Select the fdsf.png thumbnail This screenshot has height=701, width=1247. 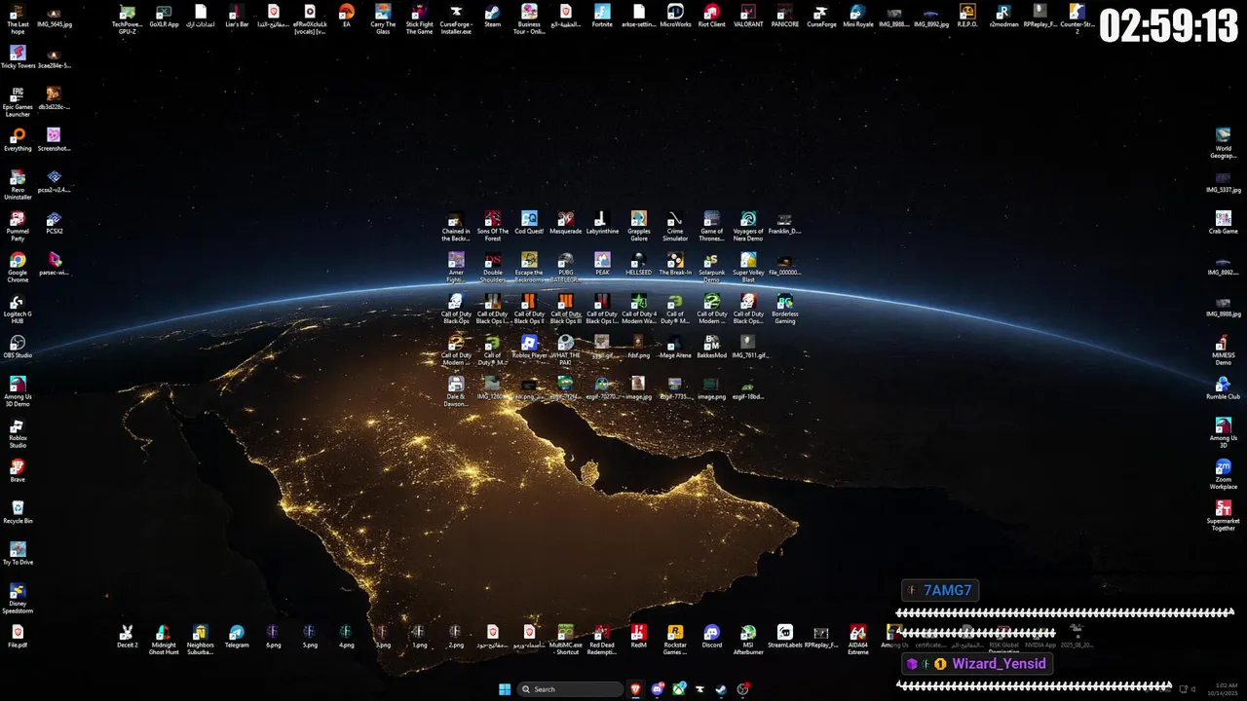coord(638,348)
